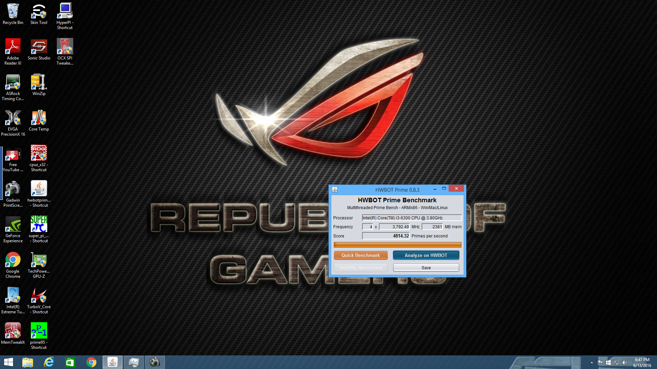Select the Java HWBOT Prime taskbar button
The image size is (657, 369).
(x=113, y=362)
